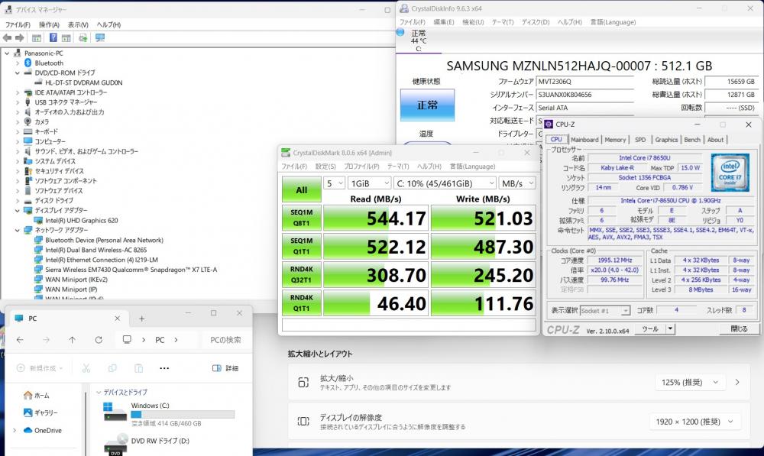
Task: Open the 125% scale dropdown
Action: pyautogui.click(x=689, y=383)
